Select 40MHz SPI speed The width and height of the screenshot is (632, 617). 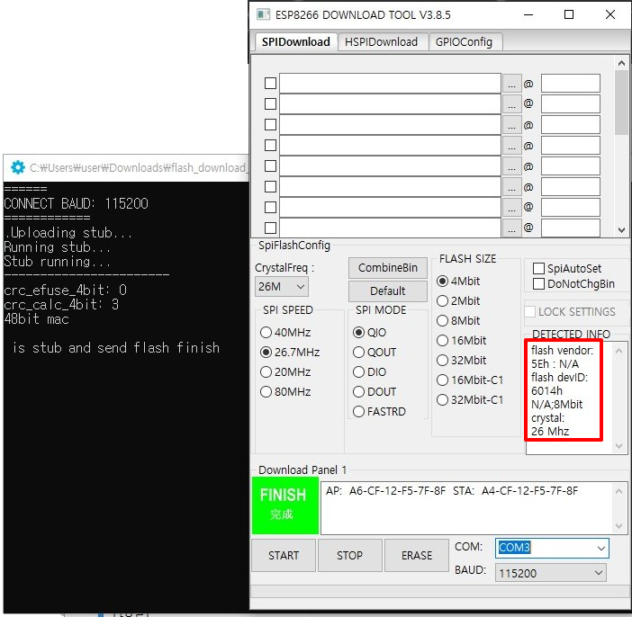pos(285,332)
